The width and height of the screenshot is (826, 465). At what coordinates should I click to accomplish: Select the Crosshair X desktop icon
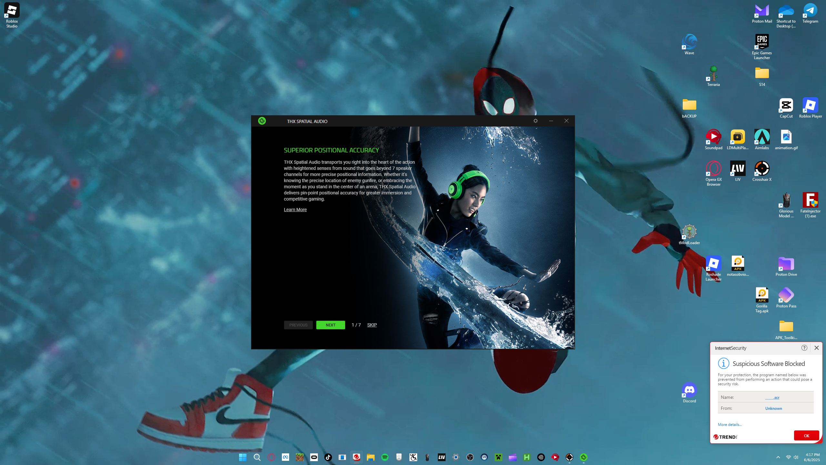point(762,171)
